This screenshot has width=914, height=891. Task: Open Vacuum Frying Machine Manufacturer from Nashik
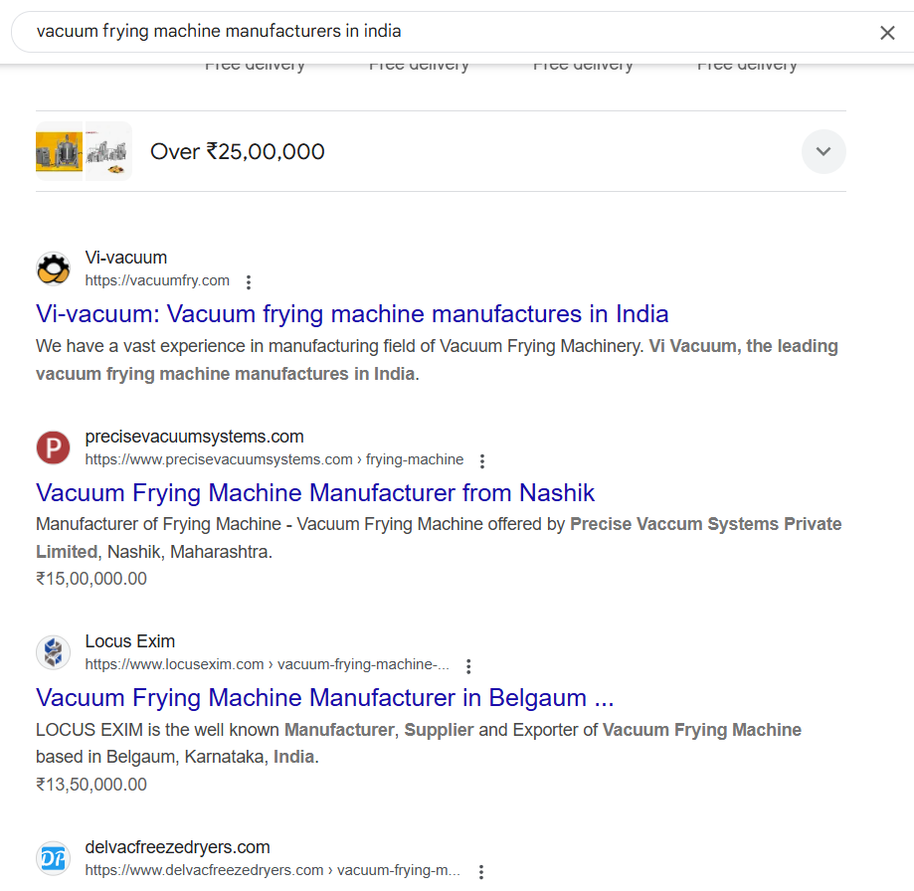tap(314, 493)
